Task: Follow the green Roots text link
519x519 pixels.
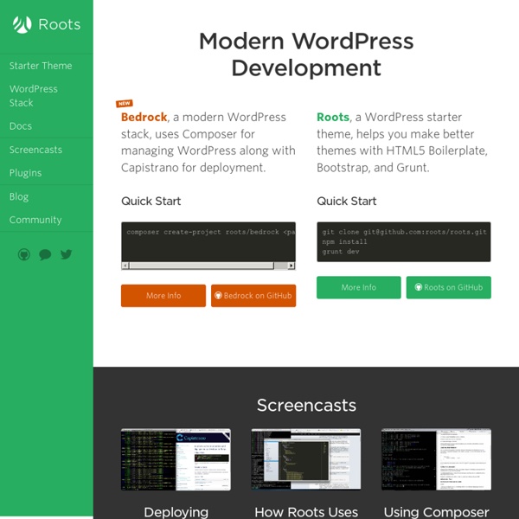Action: [x=333, y=117]
